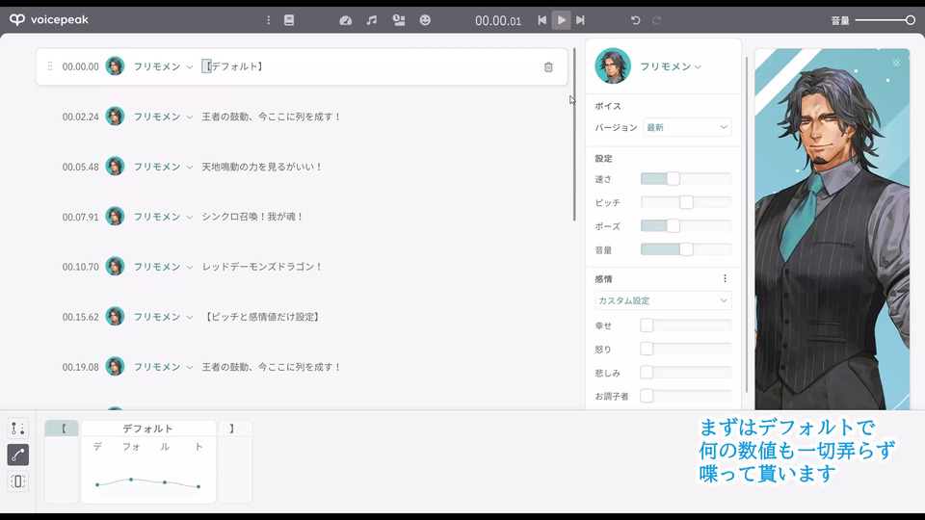Expand narrator dropdown on the 00.02.24 line
This screenshot has width=925, height=520.
tap(190, 117)
